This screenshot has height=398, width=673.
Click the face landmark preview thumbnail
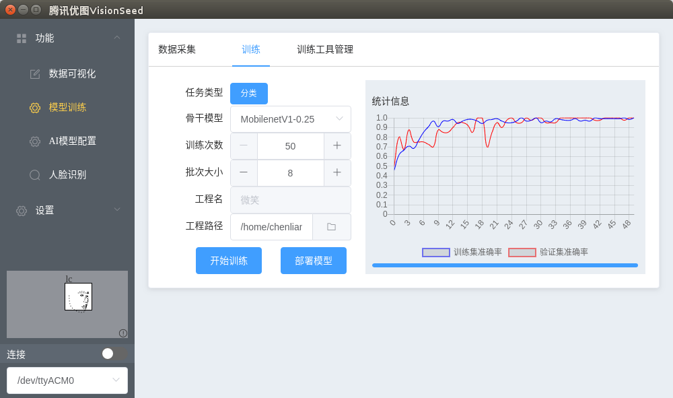point(79,297)
